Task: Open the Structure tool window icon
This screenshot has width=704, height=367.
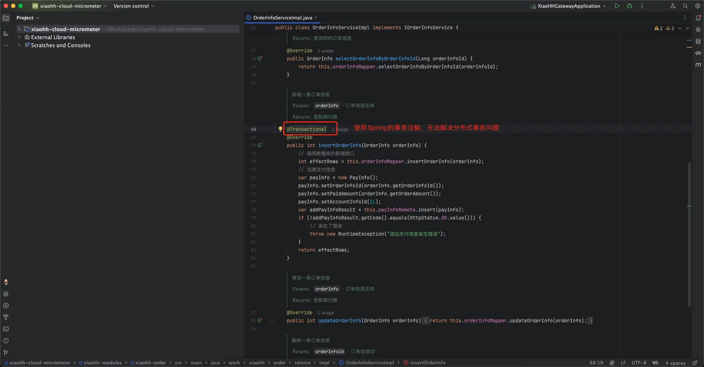Action: [6, 34]
